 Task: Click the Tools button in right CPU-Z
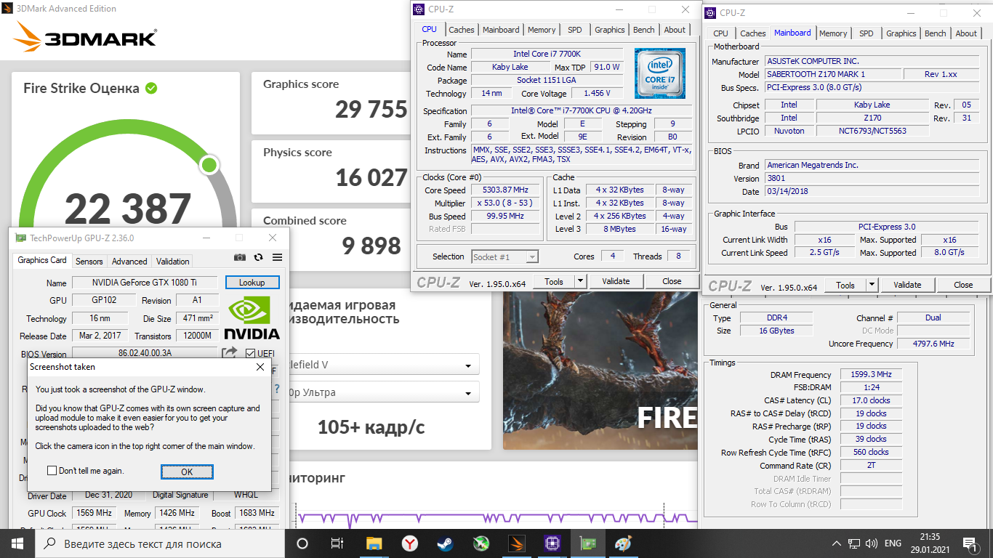tap(845, 285)
